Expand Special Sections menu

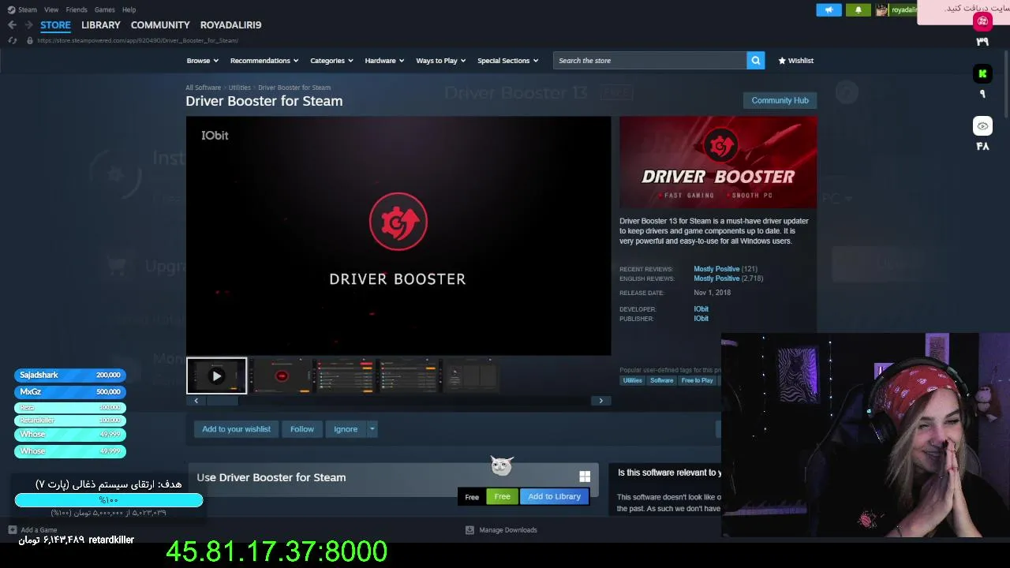(x=507, y=61)
